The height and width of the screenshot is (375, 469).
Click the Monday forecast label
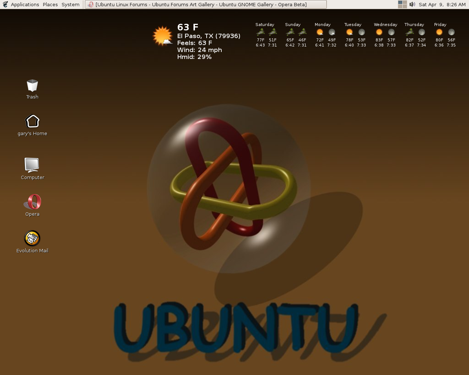pos(322,25)
